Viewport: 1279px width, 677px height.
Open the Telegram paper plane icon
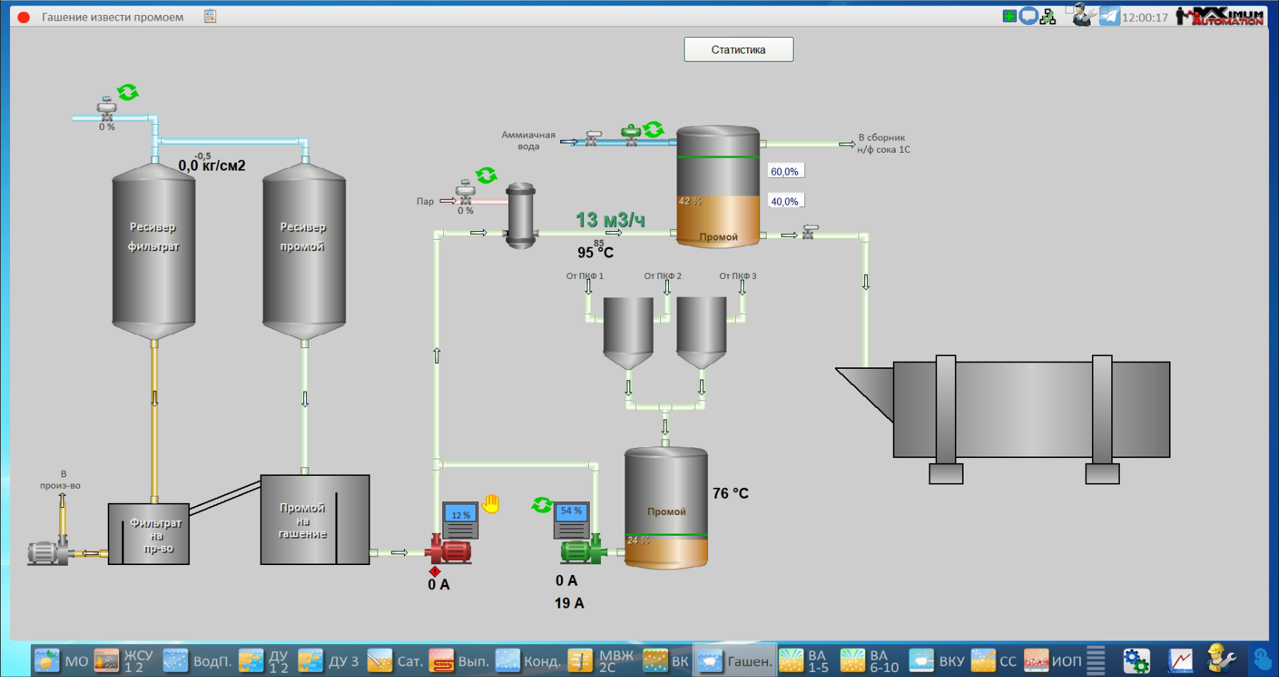click(1109, 16)
